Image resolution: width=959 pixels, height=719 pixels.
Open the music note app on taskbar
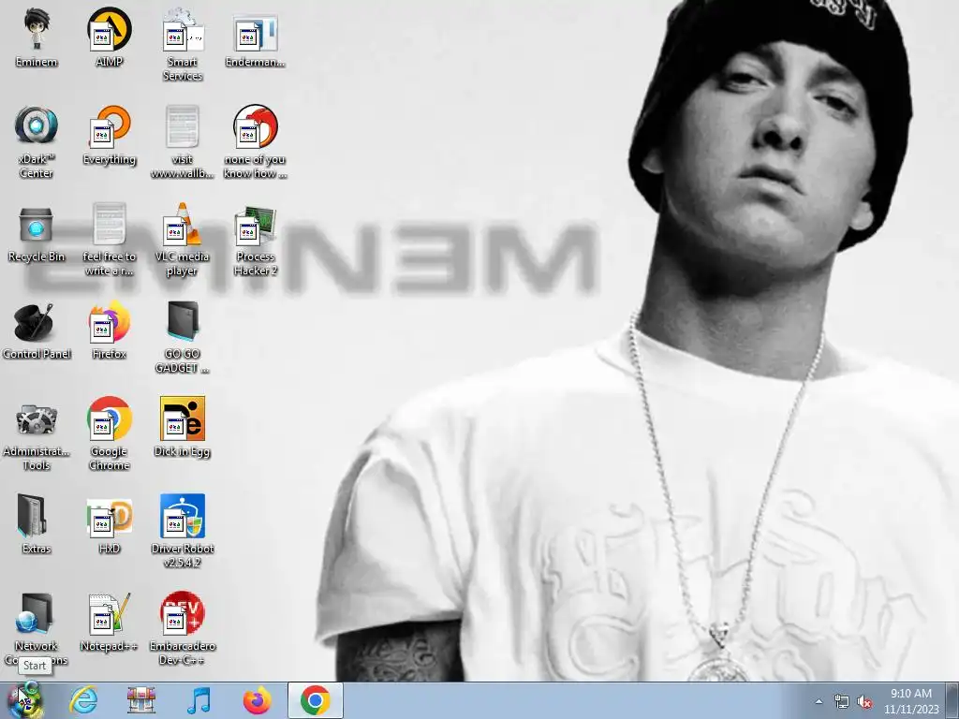click(199, 700)
